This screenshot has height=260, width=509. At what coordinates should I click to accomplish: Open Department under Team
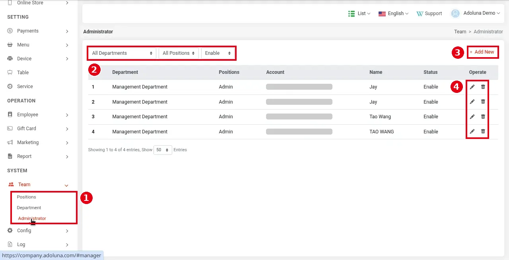coord(29,208)
